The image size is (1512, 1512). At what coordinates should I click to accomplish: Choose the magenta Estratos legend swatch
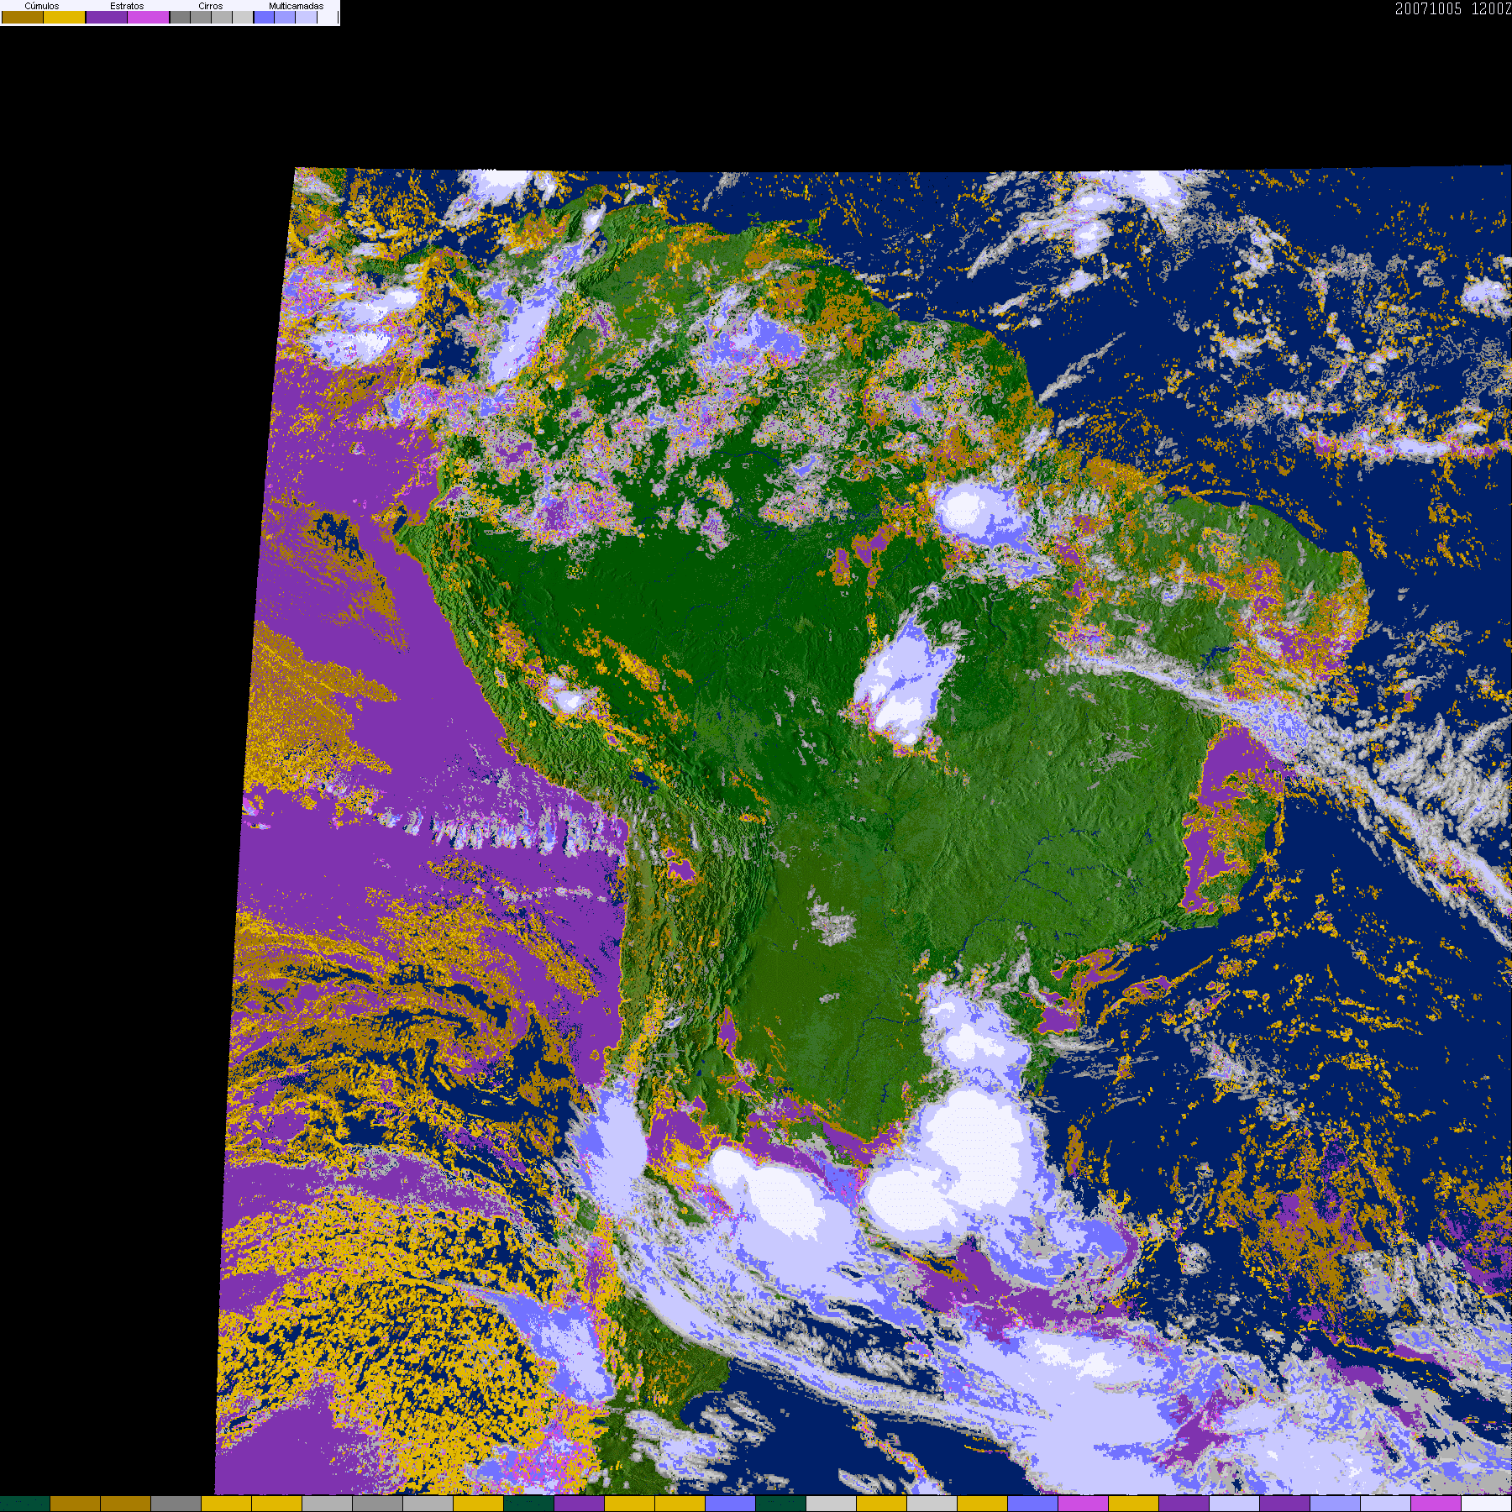click(149, 18)
